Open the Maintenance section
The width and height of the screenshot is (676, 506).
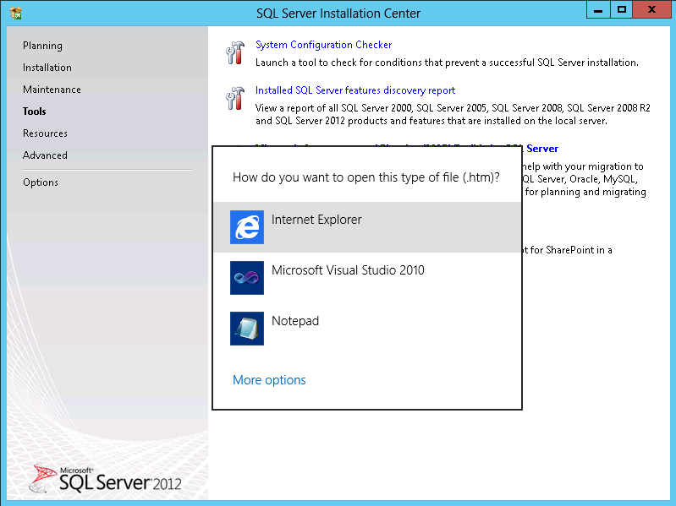click(x=52, y=90)
